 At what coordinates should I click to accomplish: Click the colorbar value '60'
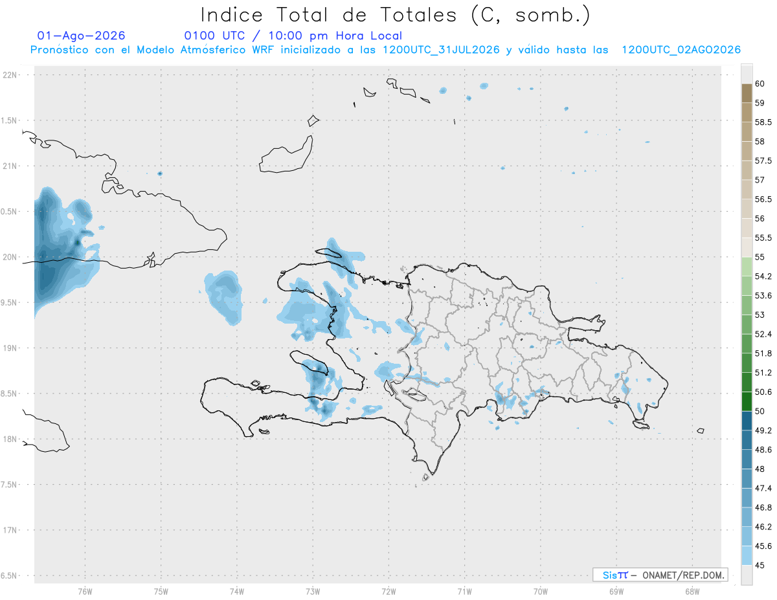[760, 83]
